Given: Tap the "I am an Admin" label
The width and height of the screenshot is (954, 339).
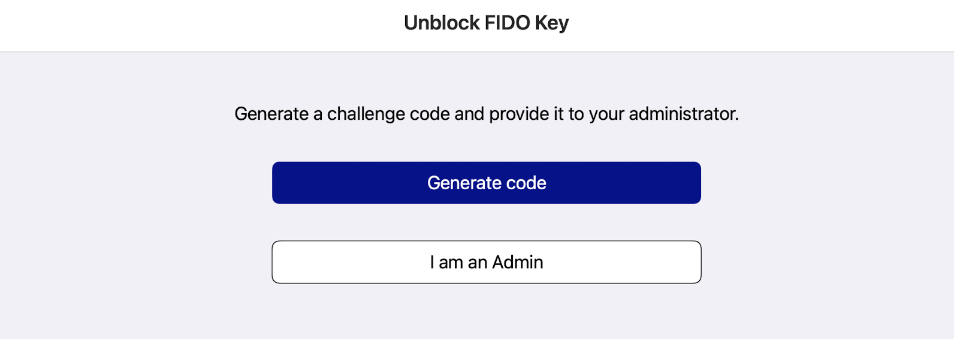Looking at the screenshot, I should [x=486, y=262].
